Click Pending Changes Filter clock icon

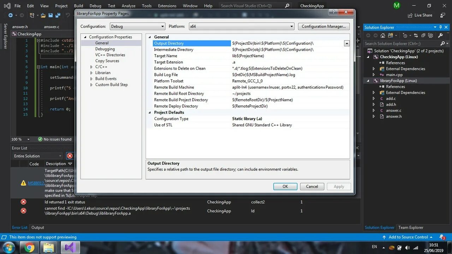coord(405,36)
